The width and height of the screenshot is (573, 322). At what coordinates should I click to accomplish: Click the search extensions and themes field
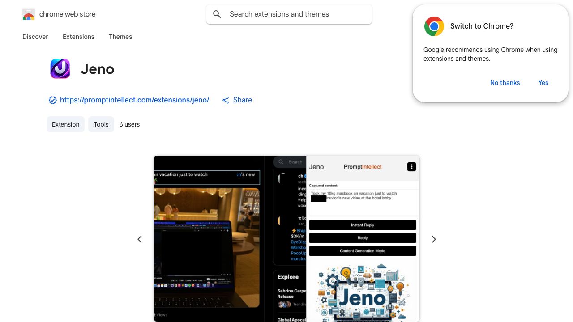289,14
